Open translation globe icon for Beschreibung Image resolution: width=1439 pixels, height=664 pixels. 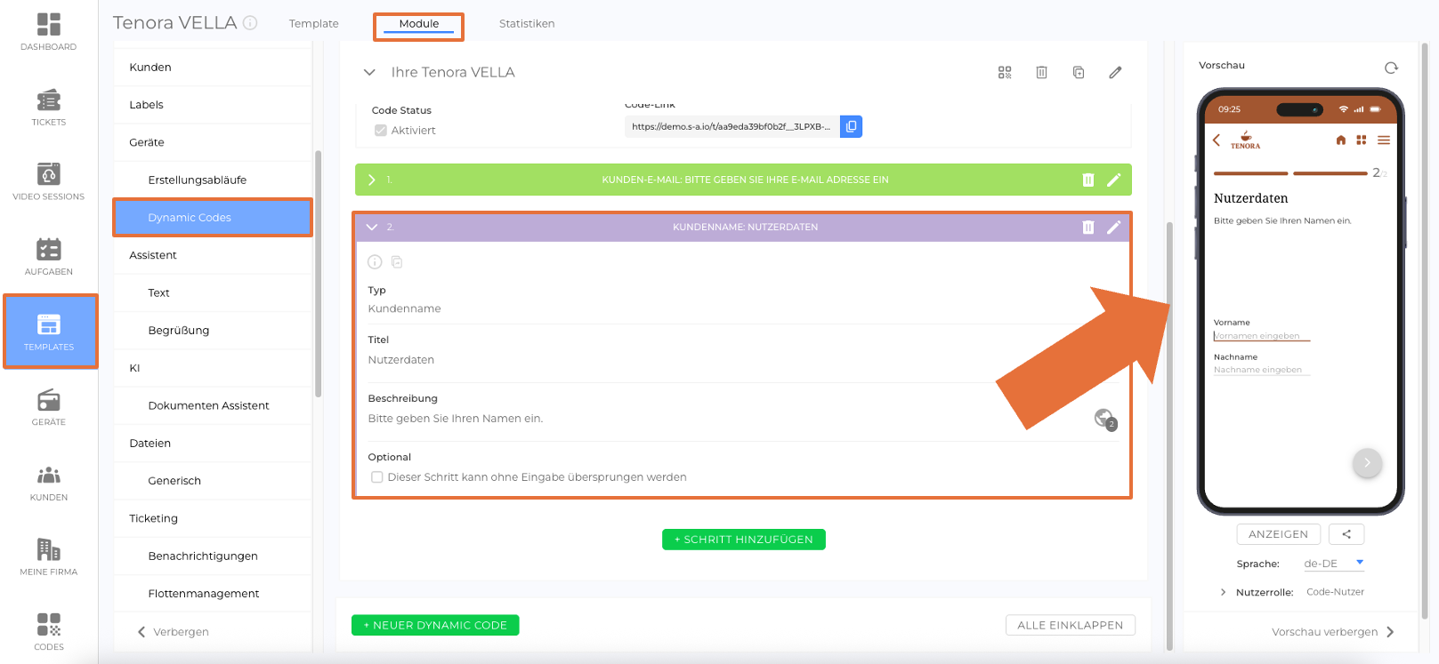[1104, 419]
